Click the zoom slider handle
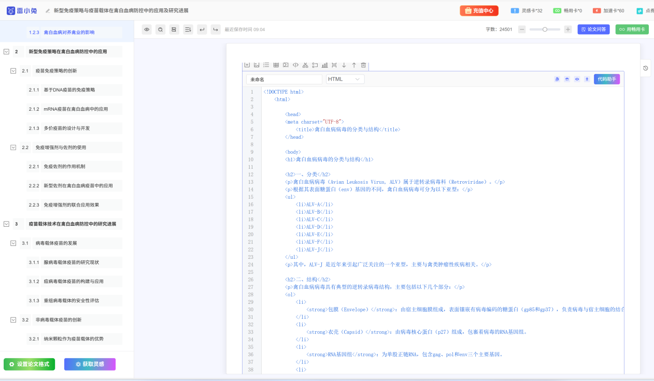This screenshot has width=654, height=381. coord(545,30)
